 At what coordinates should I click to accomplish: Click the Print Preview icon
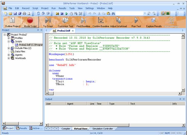29,14
